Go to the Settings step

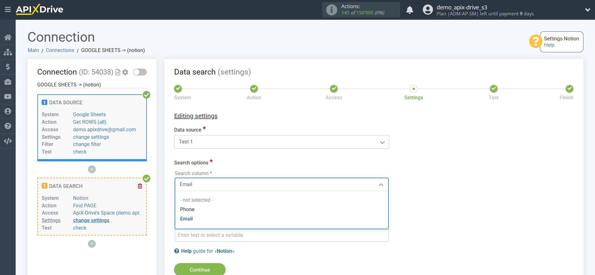(x=414, y=89)
